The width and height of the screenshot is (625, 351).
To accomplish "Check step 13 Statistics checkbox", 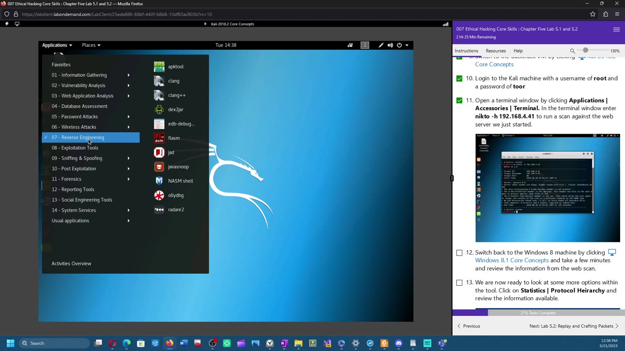I will pos(459,283).
